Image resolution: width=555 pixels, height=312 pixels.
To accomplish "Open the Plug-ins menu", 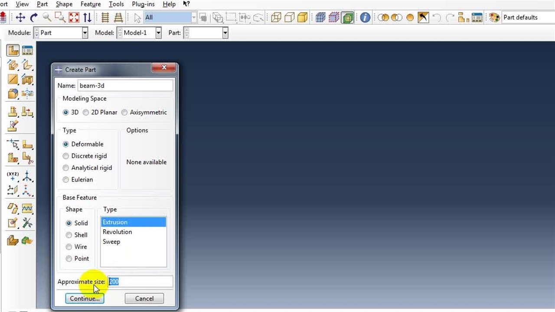I will (143, 4).
